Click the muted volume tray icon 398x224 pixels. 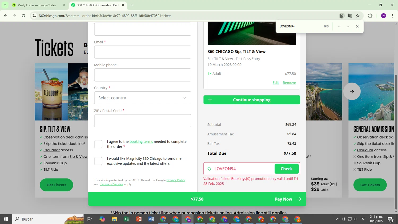pos(356,219)
